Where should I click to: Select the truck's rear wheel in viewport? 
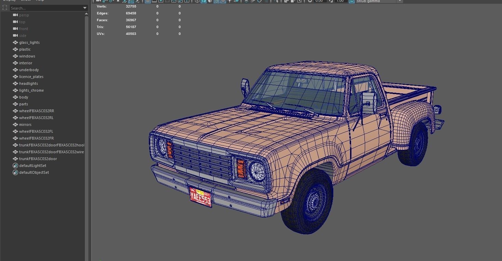click(x=413, y=144)
